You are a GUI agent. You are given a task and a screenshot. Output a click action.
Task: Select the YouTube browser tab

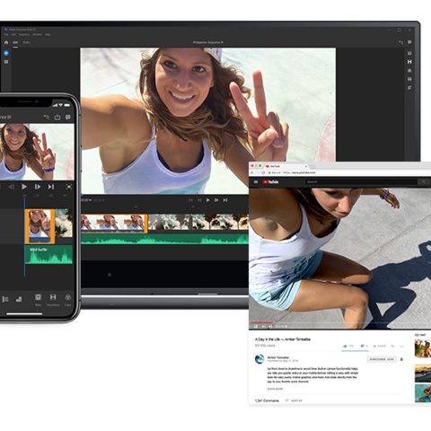click(x=286, y=166)
